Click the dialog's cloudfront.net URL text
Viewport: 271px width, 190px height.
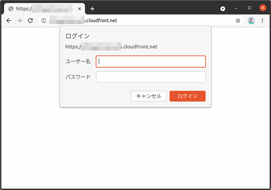click(111, 47)
